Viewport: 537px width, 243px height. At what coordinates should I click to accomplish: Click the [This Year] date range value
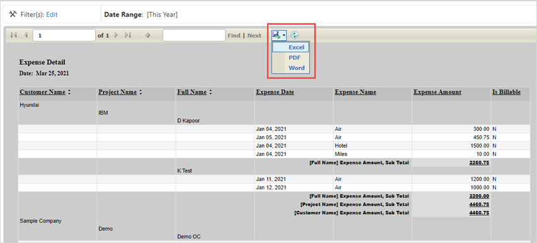click(x=162, y=14)
